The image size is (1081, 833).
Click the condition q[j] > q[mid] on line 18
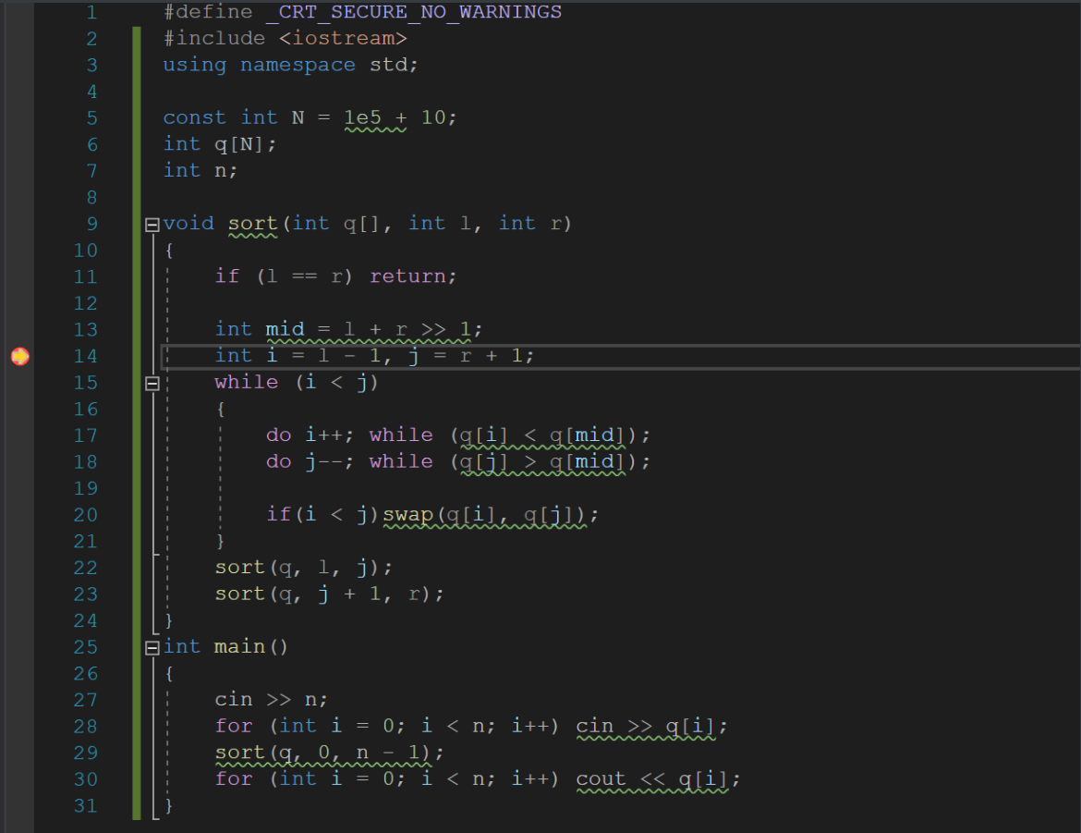[x=541, y=461]
